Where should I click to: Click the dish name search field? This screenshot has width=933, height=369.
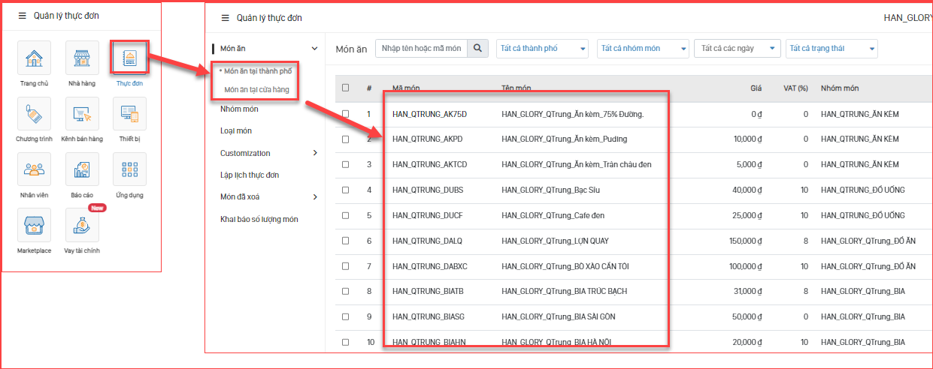[421, 49]
